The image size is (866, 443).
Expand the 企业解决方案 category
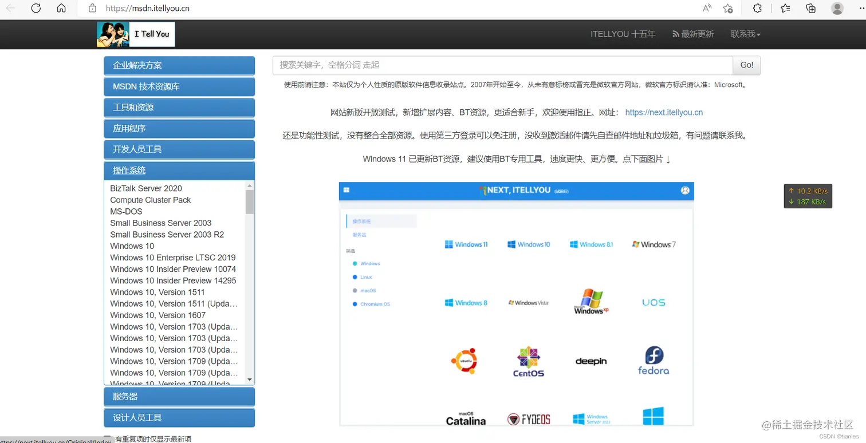click(179, 65)
